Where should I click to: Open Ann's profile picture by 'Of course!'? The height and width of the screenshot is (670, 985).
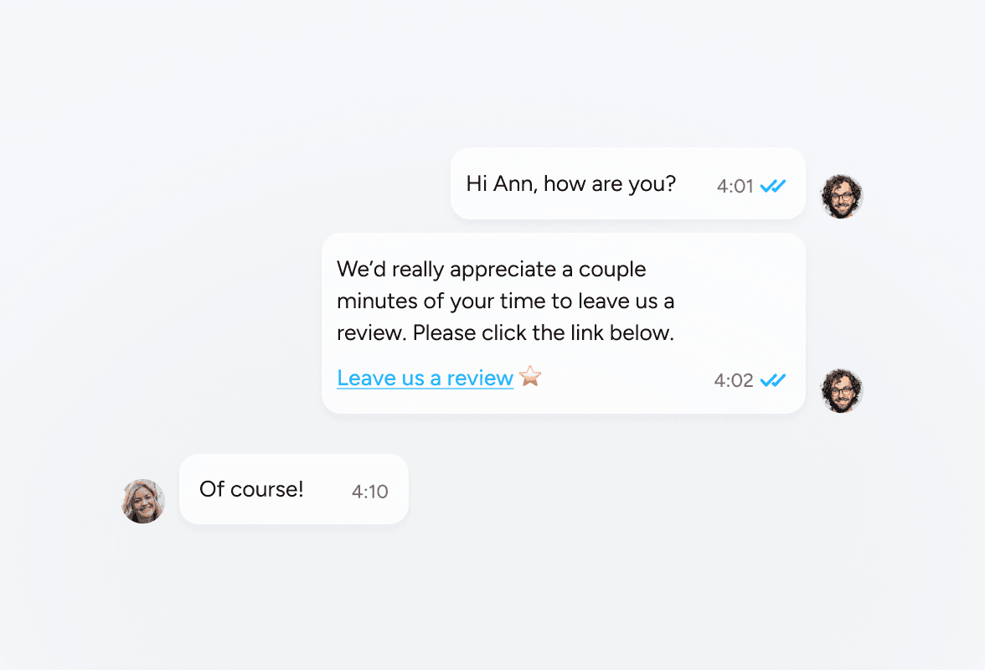pos(143,501)
